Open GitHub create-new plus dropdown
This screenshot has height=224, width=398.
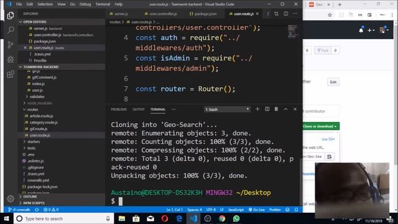tap(371, 30)
